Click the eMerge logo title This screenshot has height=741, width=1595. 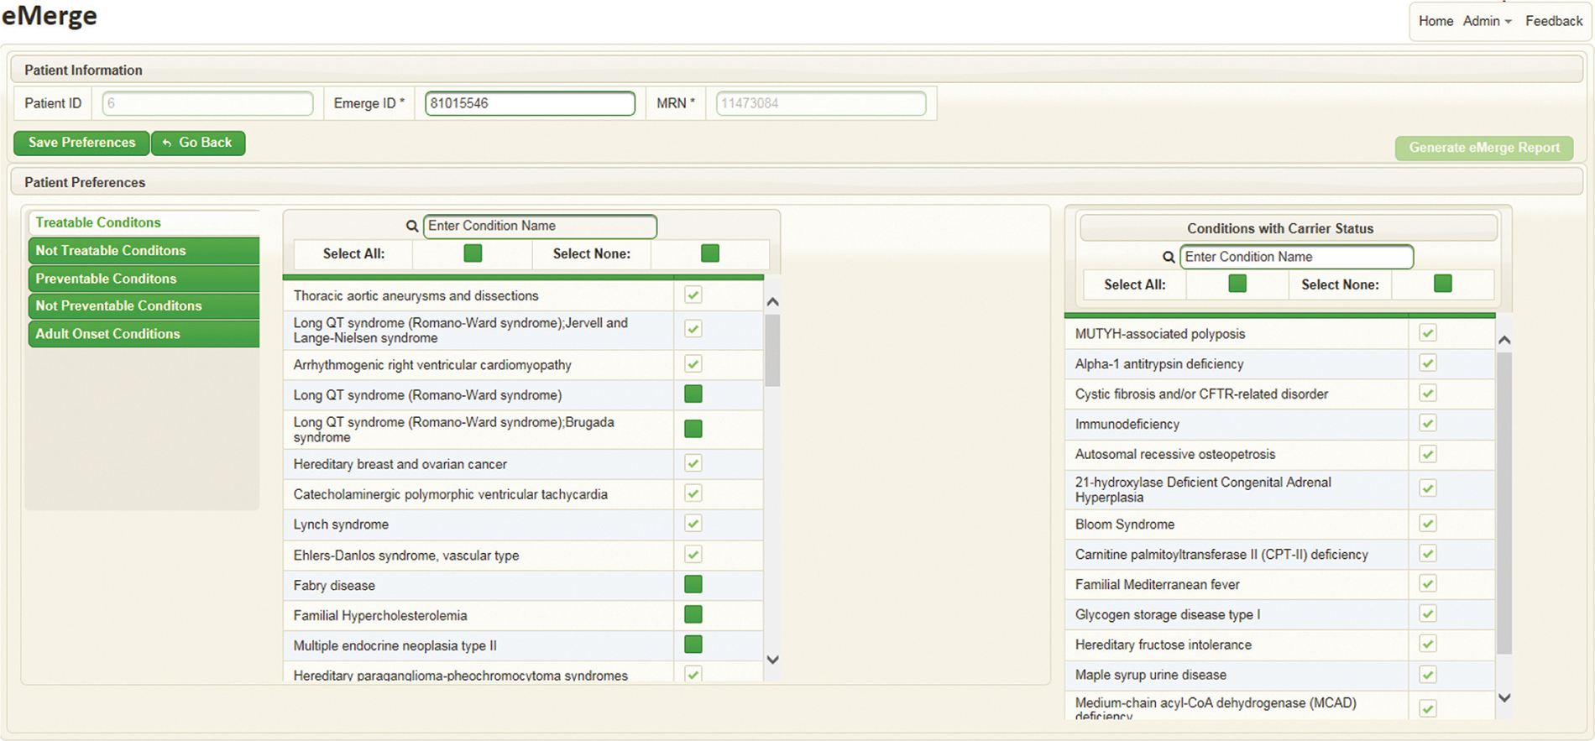point(50,15)
